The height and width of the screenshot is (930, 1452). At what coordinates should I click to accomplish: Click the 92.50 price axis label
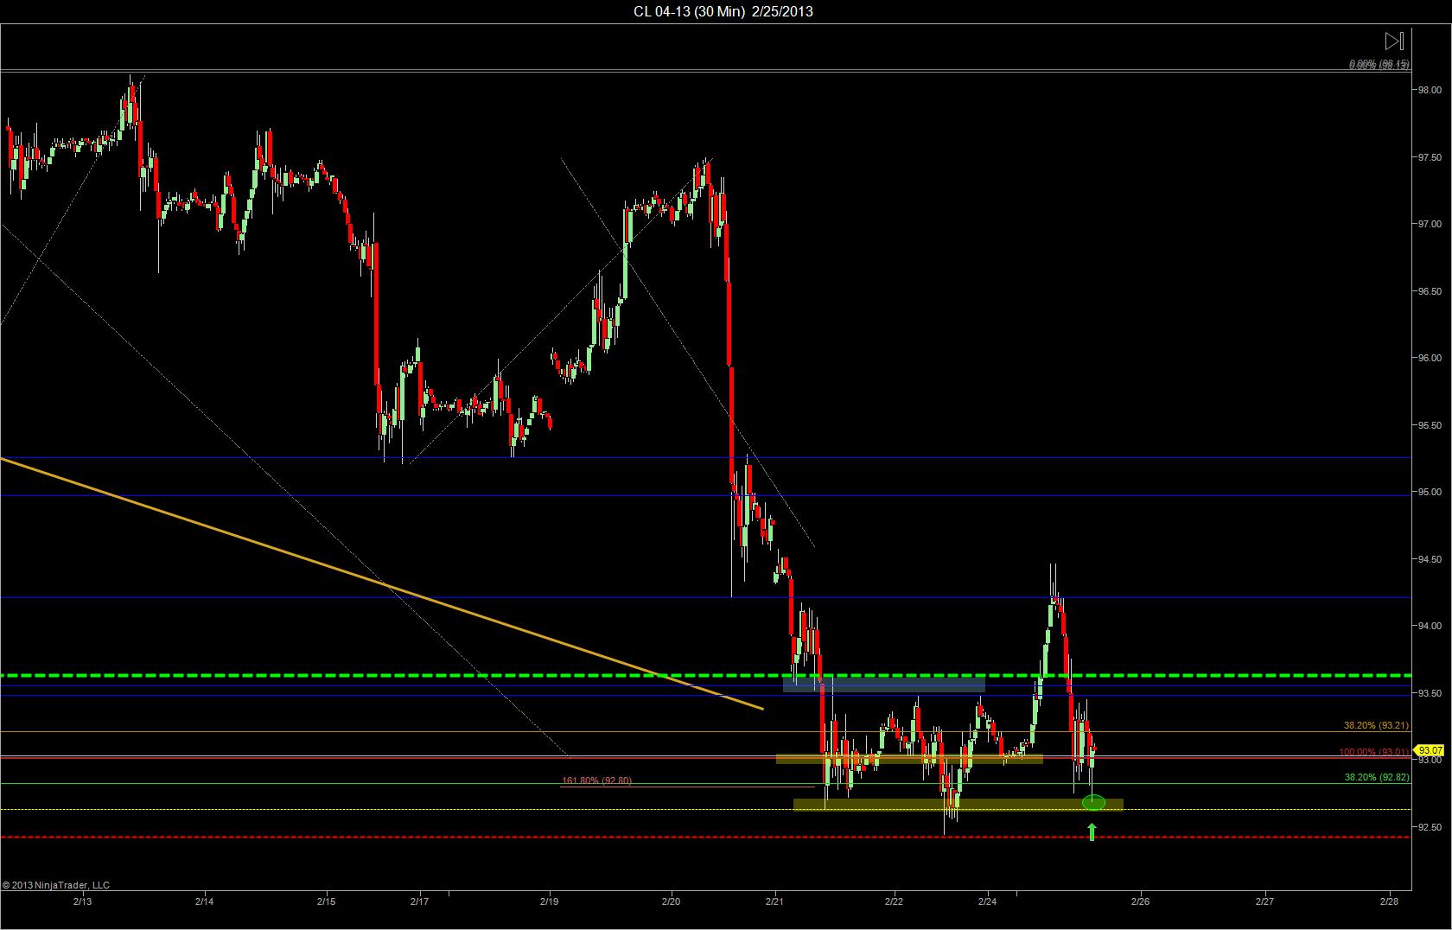point(1429,827)
